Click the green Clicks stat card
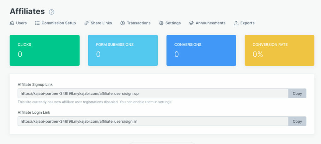The height and width of the screenshot is (144, 321). click(x=45, y=50)
